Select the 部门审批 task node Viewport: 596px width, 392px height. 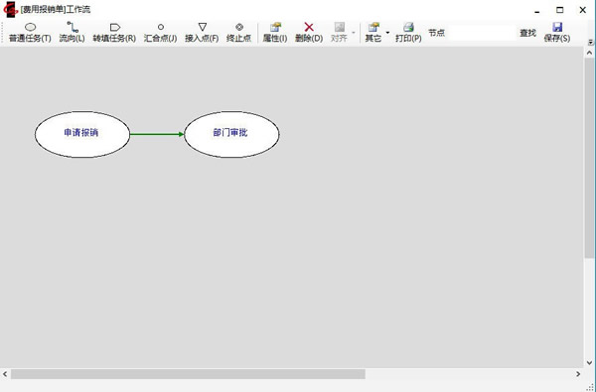[231, 134]
